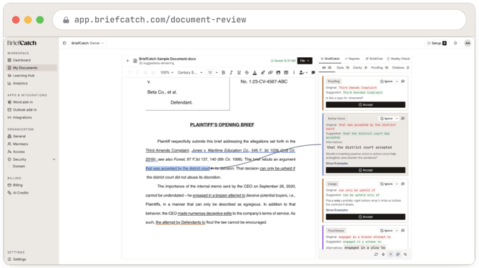The height and width of the screenshot is (268, 479).
Task: Open notifications bell icon
Action: [455, 43]
